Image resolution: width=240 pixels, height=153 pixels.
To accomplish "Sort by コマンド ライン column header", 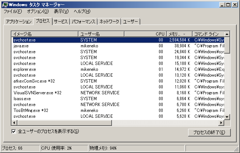I will (208, 34).
